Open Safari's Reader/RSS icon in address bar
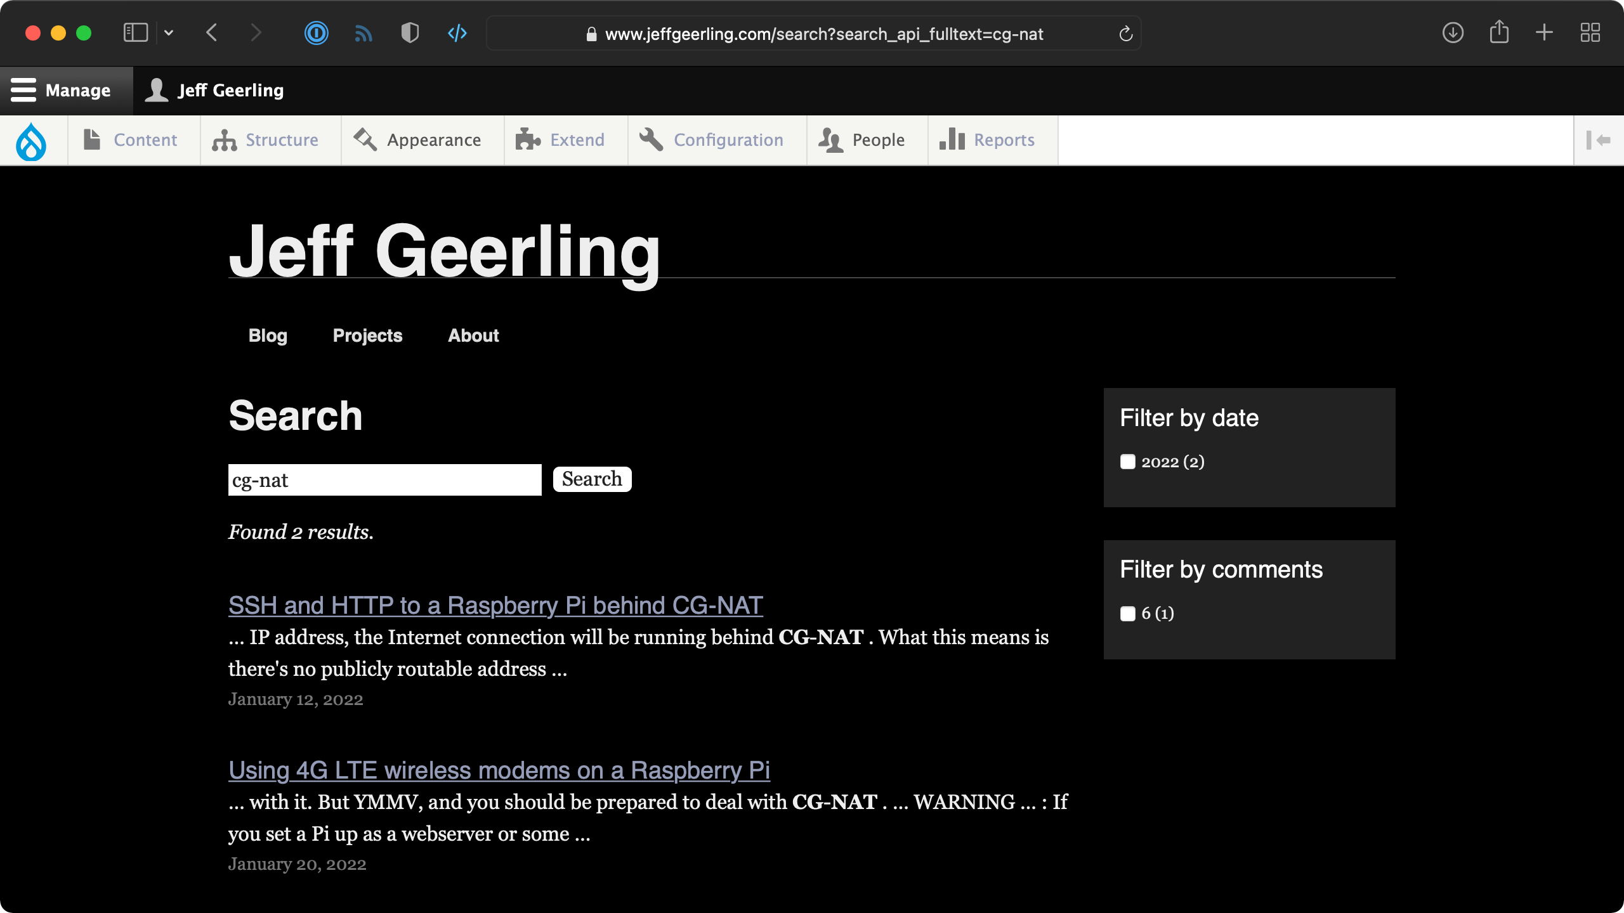The height and width of the screenshot is (913, 1624). coord(363,33)
